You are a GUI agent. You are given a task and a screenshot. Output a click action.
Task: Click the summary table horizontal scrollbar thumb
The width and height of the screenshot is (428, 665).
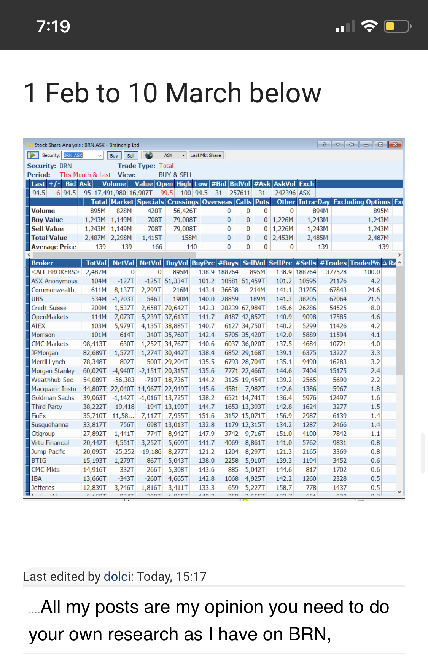tap(114, 255)
